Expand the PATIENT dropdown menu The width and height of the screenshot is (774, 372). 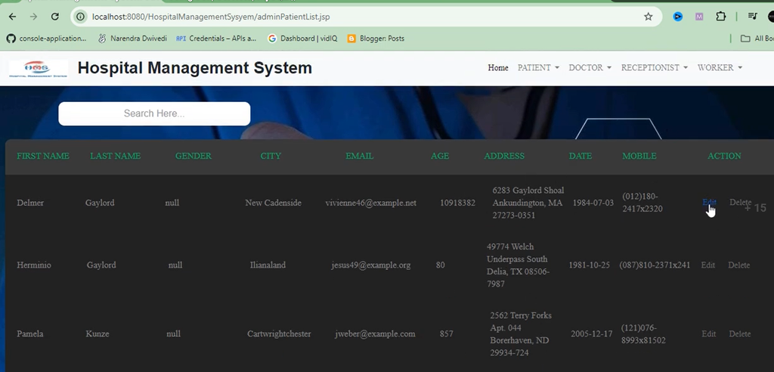538,68
